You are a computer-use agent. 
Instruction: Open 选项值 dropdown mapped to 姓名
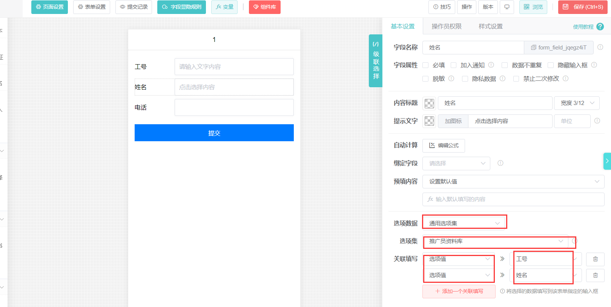coord(459,275)
